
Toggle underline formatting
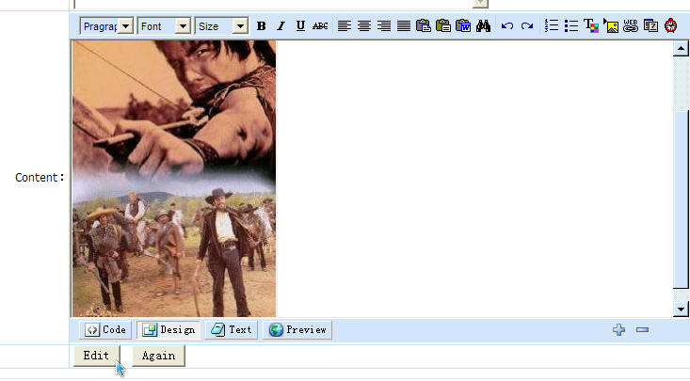300,26
